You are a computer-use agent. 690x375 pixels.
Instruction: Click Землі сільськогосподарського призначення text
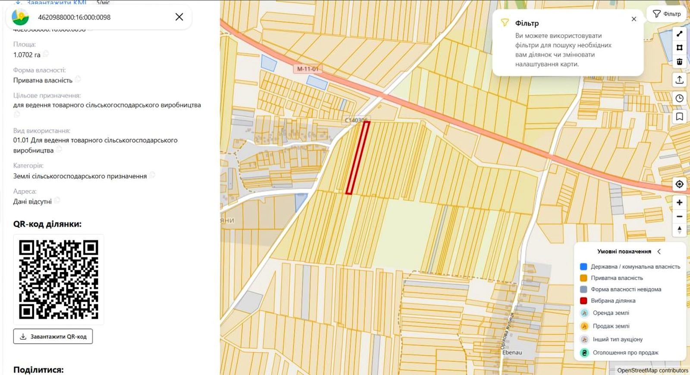[80, 176]
